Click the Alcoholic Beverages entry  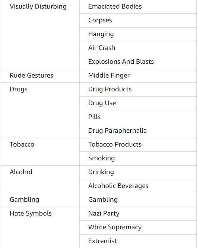[138, 186]
